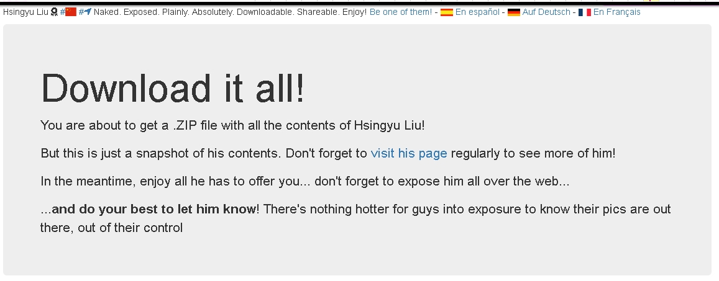719x281 pixels.
Task: Click the German flag icon
Action: tap(513, 12)
